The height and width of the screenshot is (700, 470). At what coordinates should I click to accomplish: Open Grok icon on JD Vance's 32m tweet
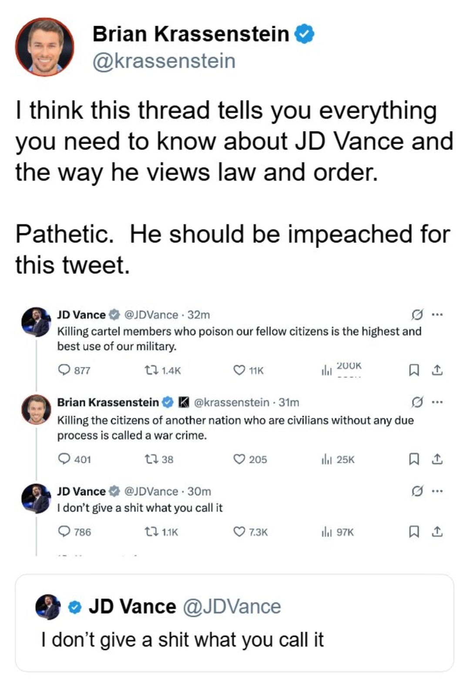pos(417,314)
